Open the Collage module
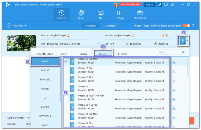Viewport: 201px width, 130px height. (120, 15)
